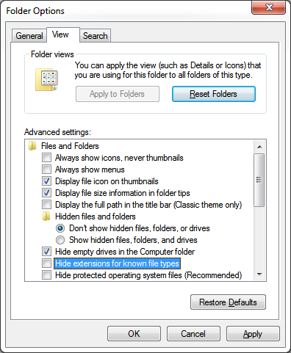
Task: Toggle Hide extensions for known file types
Action: coord(46,263)
